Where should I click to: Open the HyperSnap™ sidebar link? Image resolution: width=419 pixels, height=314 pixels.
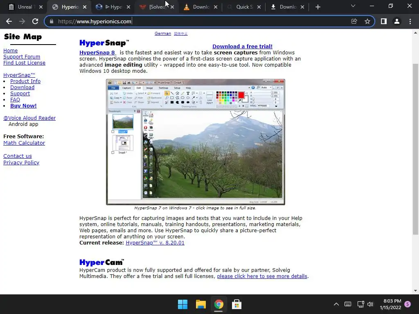point(19,75)
